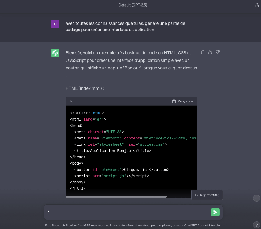Open the help question mark button

257,225
